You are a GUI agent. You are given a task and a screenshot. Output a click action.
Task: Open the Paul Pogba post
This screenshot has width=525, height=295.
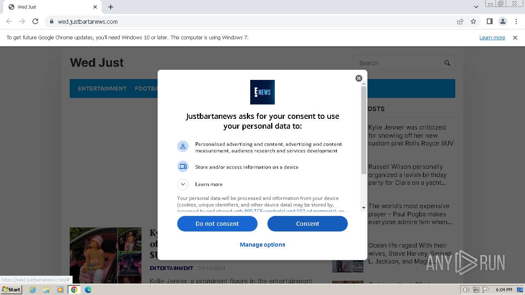pos(410,214)
